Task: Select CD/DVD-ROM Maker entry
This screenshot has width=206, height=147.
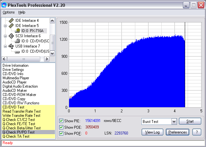Action: [x=19, y=95]
